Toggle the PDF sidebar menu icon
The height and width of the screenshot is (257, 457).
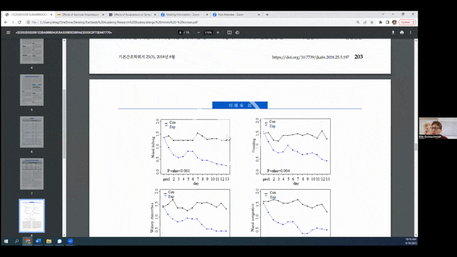[x=8, y=32]
